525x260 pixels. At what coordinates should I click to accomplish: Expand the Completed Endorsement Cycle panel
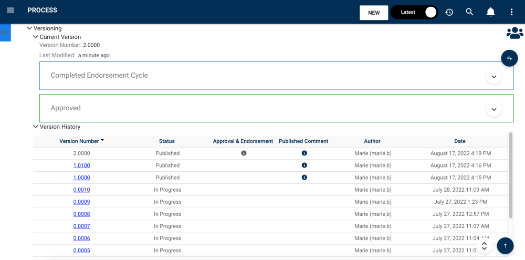tap(493, 76)
